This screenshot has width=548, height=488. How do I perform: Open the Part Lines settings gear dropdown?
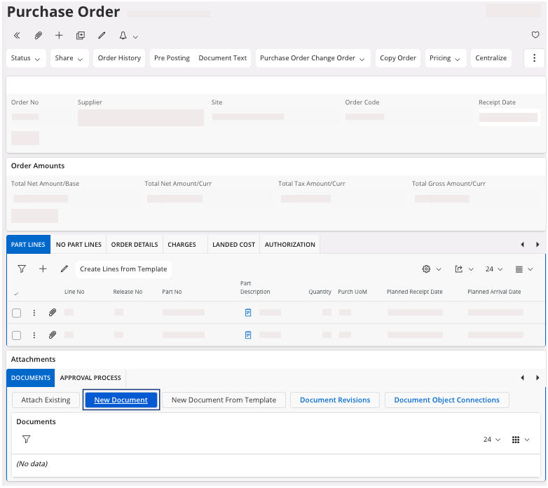tap(431, 269)
